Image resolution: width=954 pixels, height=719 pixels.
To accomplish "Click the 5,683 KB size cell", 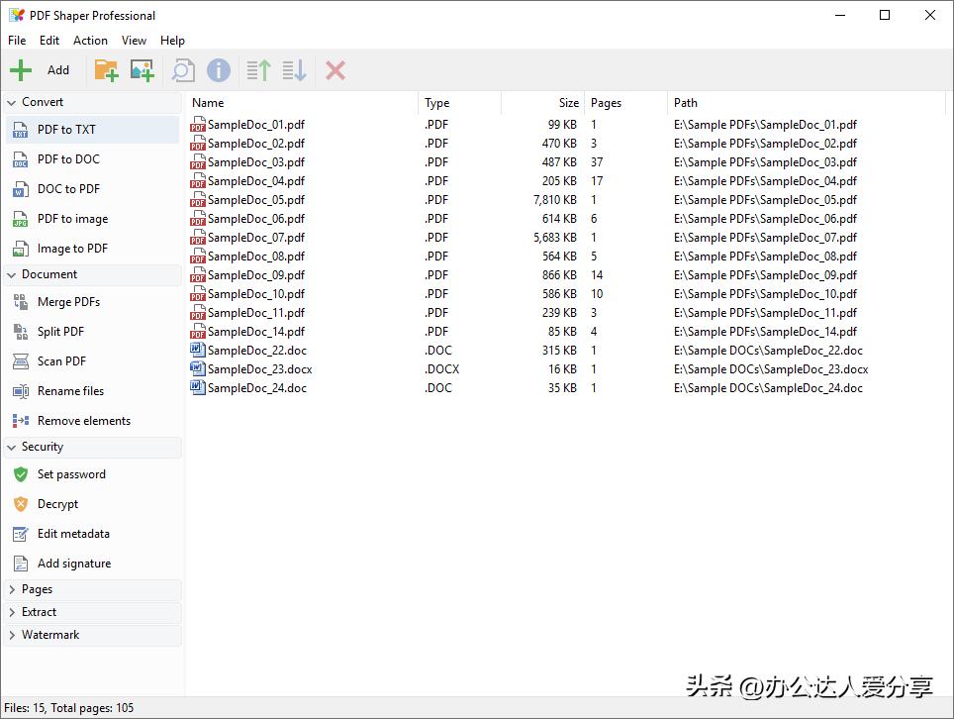I will (555, 238).
